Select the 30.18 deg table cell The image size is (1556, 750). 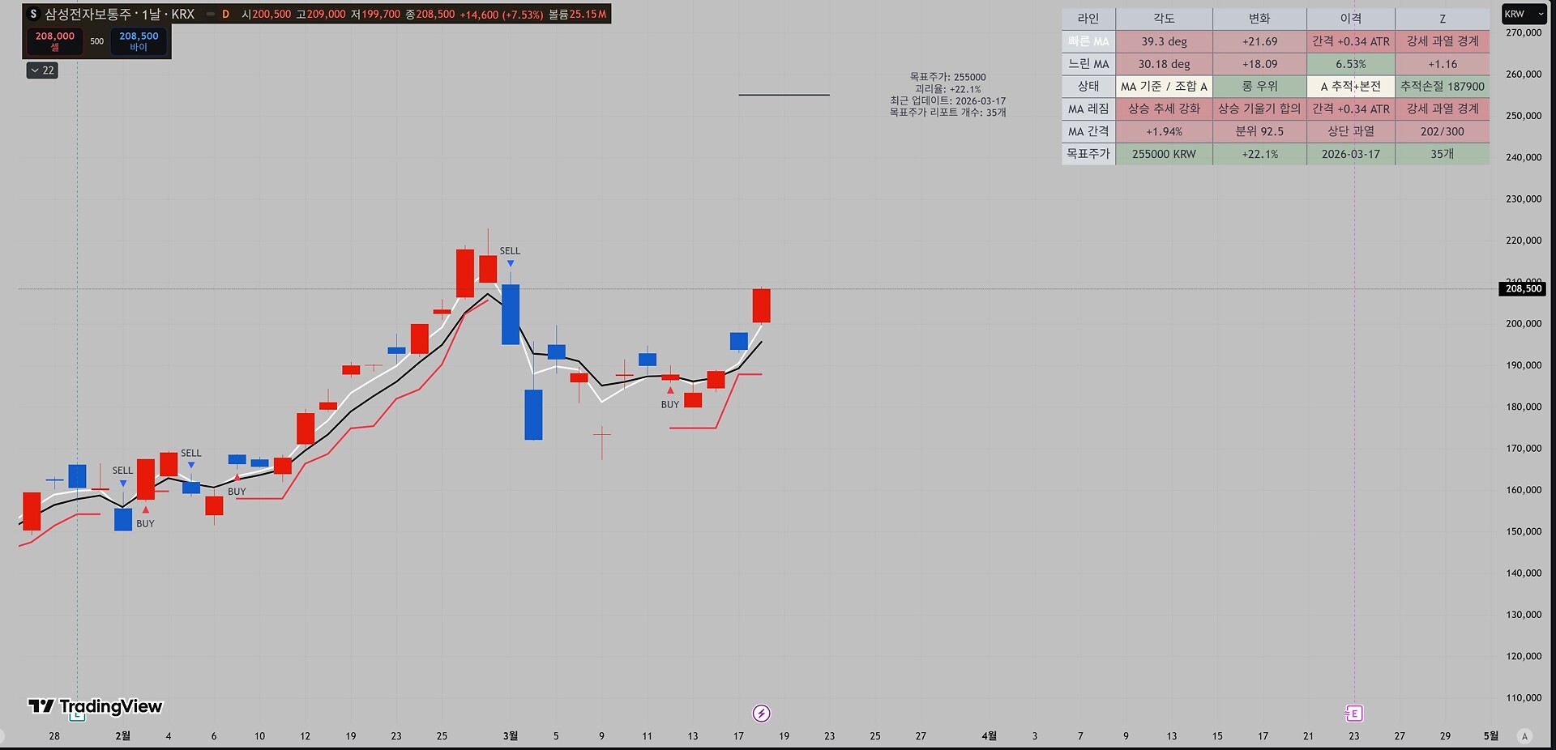(1164, 64)
